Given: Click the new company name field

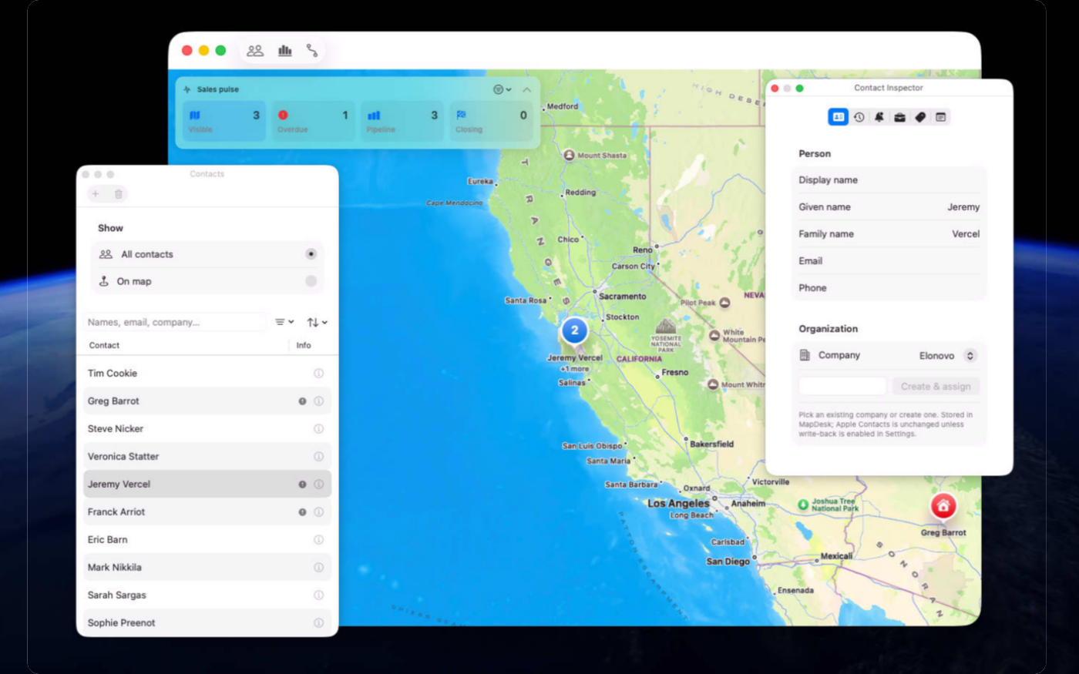Looking at the screenshot, I should [x=842, y=386].
